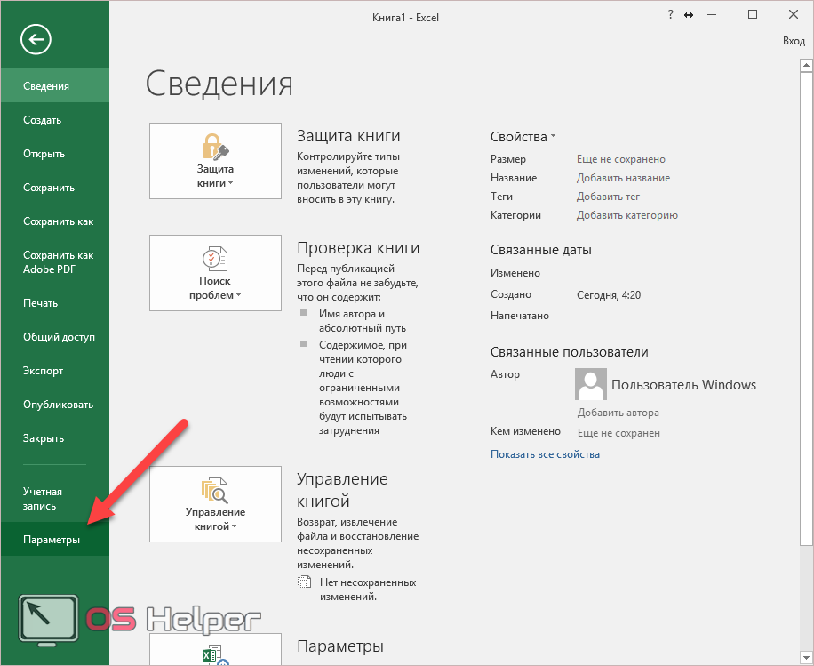Click the user avatar next to Пользователь Windows
Viewport: 814px width, 666px height.
(x=591, y=385)
